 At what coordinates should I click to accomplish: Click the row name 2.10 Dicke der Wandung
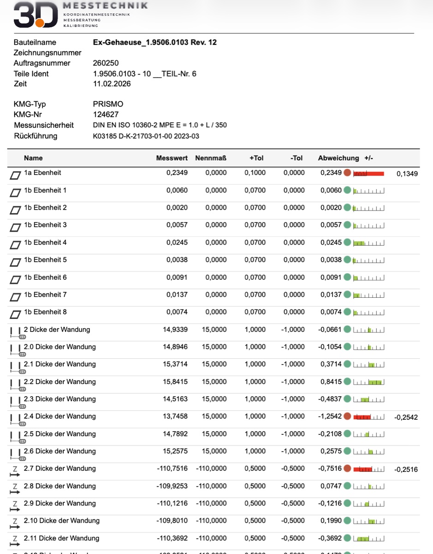point(62,521)
